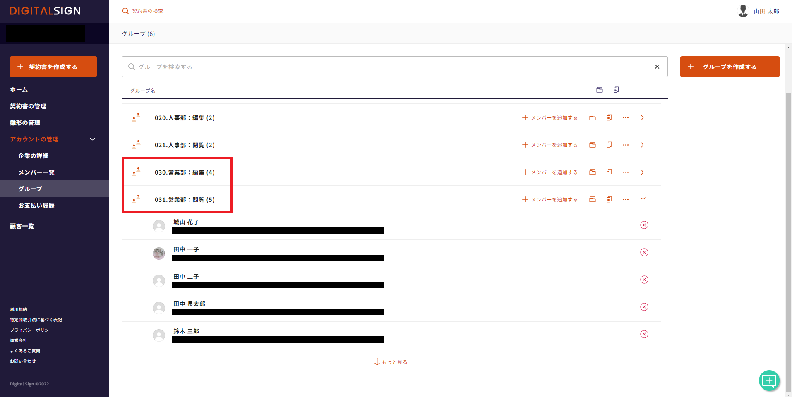Open the three-dot menu for 030.営業部：編集
This screenshot has width=792, height=397.
(626, 172)
